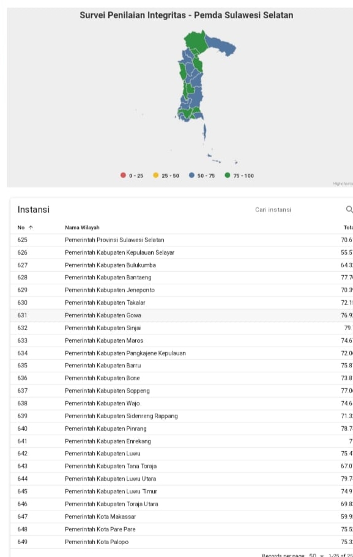The width and height of the screenshot is (353, 557).
Task: Click the blue Luwu Timur region on map
Action: pyautogui.click(x=222, y=46)
